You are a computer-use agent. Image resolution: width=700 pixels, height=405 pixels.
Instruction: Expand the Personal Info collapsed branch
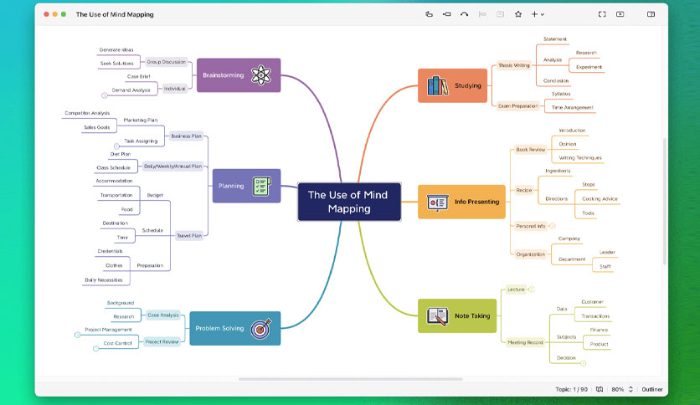(553, 226)
